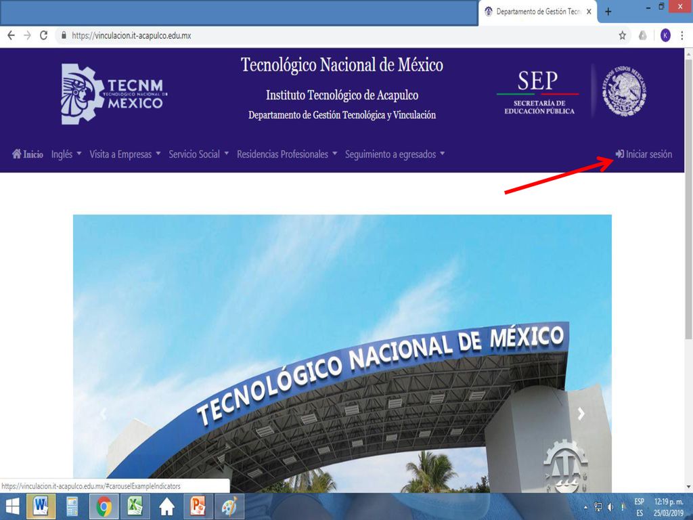
Task: Bookmark this page with the star icon
Action: (x=623, y=35)
